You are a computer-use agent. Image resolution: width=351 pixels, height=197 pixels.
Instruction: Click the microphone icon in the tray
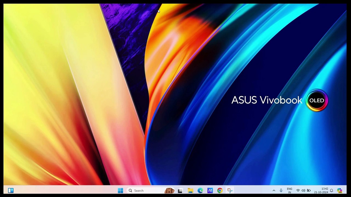[281, 191]
